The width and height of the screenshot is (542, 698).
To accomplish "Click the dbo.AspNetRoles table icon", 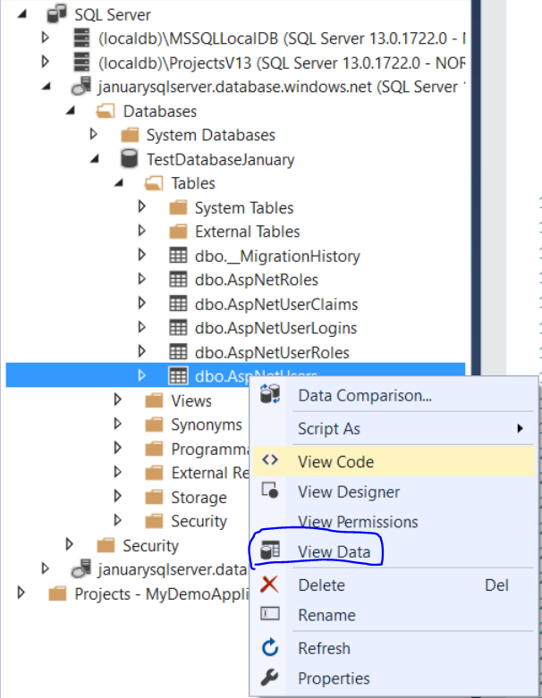I will click(x=178, y=280).
